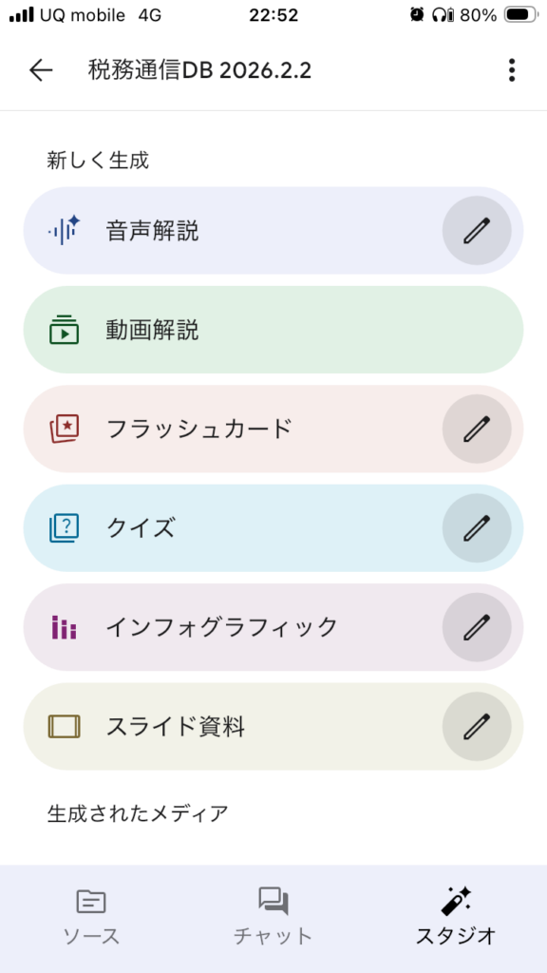
Task: Click the クイズ question card icon
Action: [x=63, y=528]
